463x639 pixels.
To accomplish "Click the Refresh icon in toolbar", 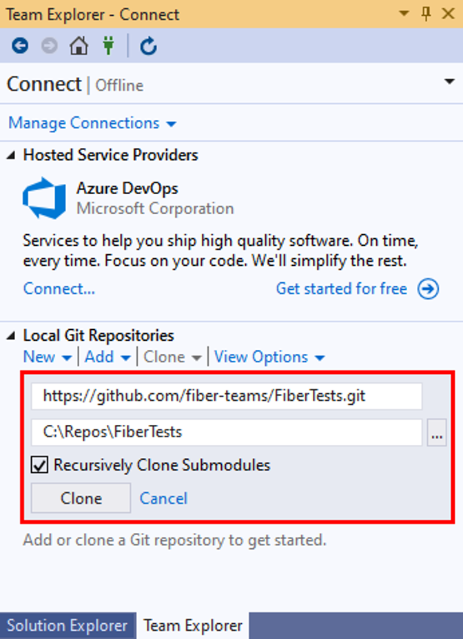I will point(149,45).
